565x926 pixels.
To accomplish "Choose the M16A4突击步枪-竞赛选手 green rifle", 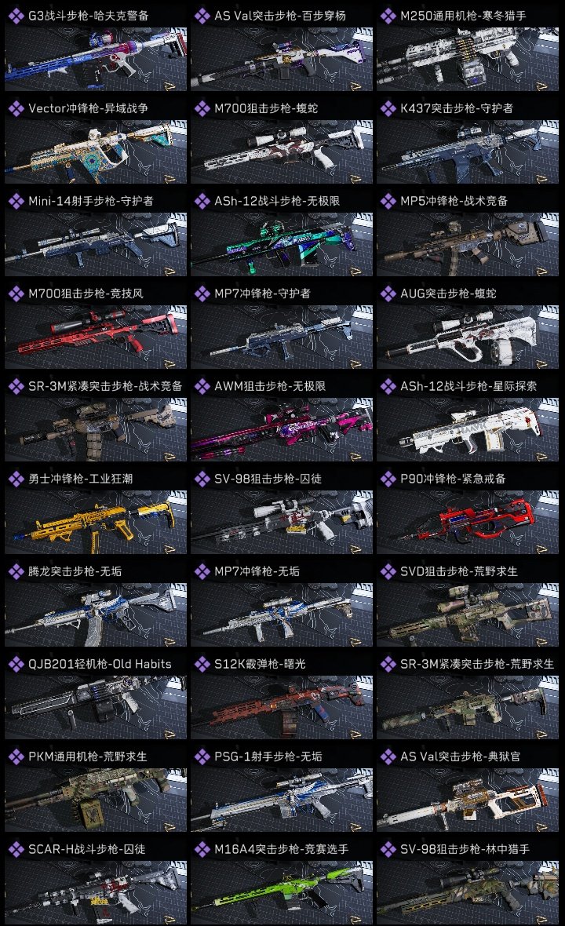I will coord(282,892).
